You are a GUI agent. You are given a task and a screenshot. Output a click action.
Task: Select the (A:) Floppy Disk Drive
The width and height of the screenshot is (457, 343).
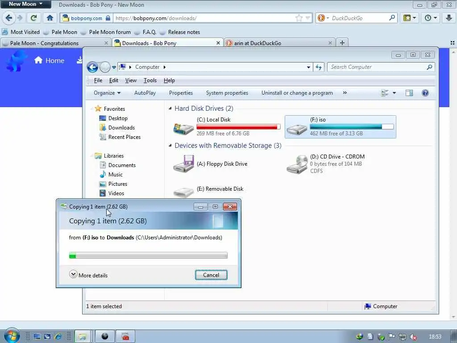[x=211, y=164]
